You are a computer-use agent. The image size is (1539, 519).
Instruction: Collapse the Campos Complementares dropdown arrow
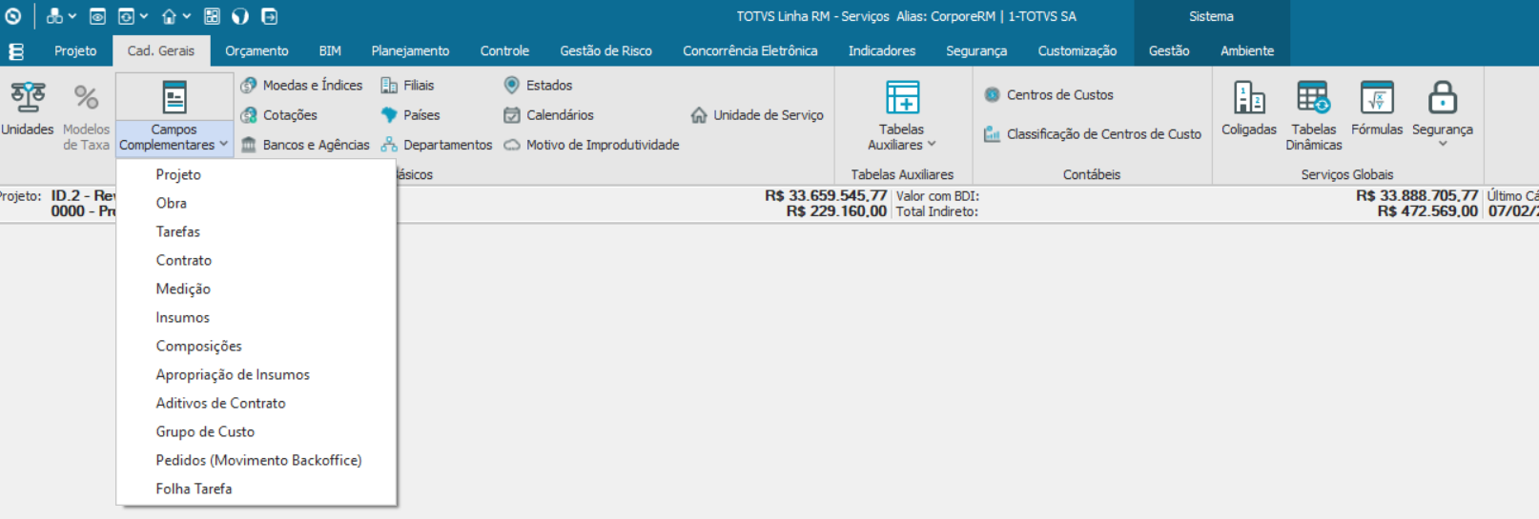click(x=224, y=145)
